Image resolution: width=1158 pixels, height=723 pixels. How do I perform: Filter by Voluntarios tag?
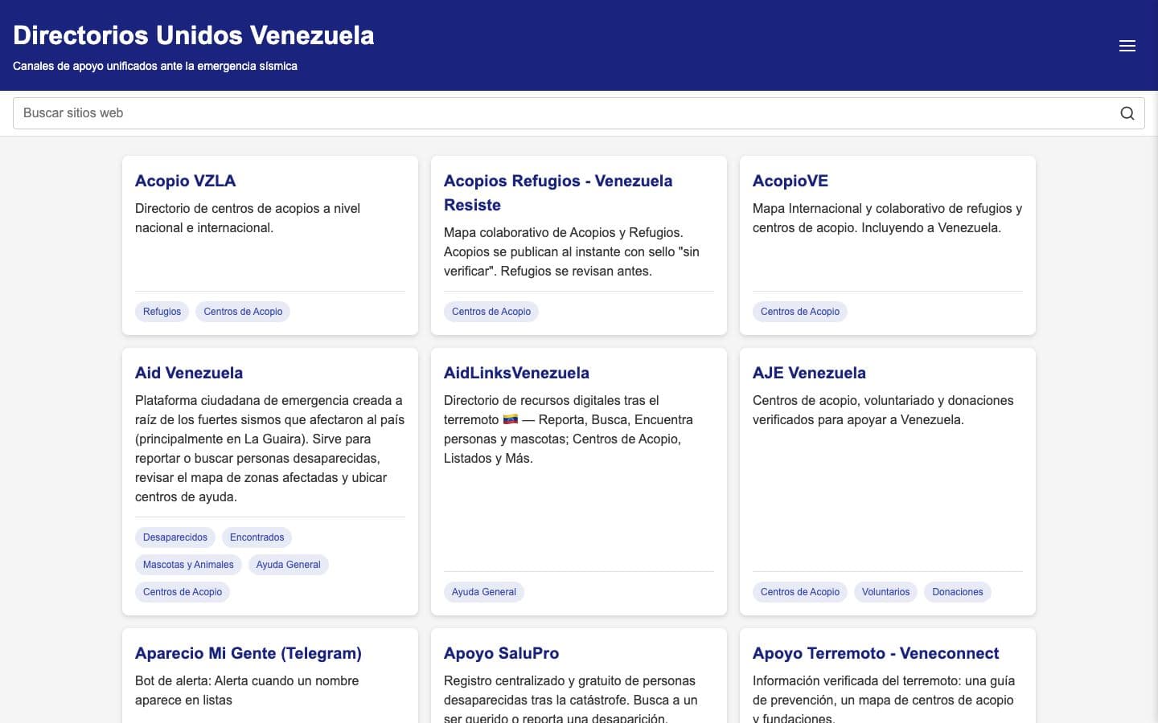click(x=885, y=592)
